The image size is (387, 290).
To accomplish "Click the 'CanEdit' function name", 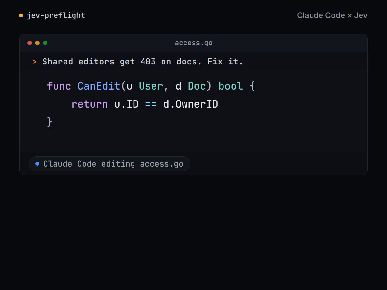I will click(99, 86).
